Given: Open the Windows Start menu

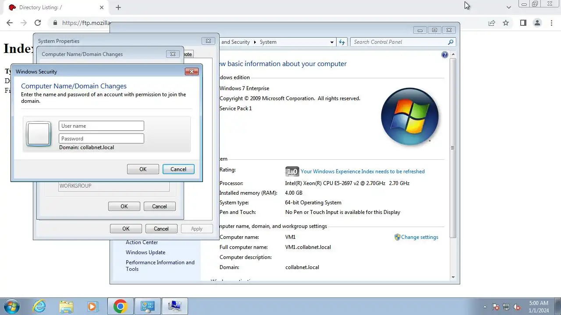Looking at the screenshot, I should 11,306.
